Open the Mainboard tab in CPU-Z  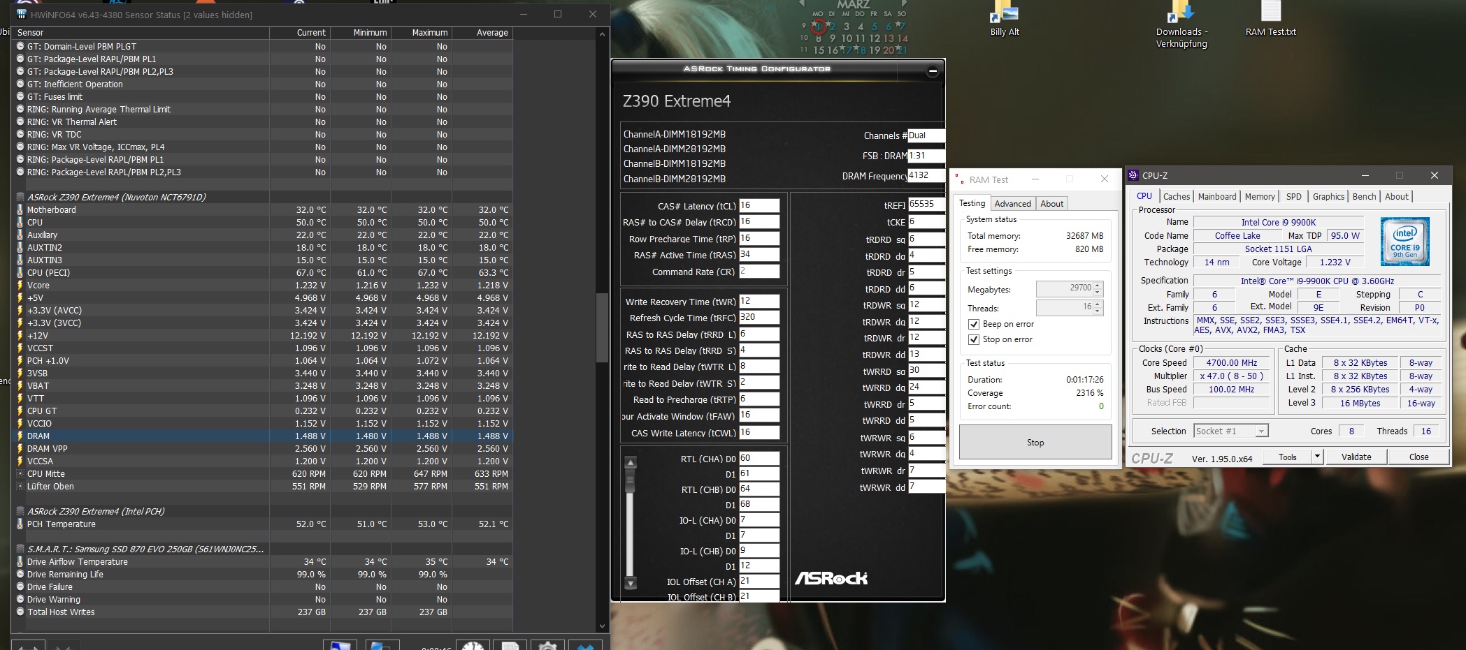(1217, 197)
